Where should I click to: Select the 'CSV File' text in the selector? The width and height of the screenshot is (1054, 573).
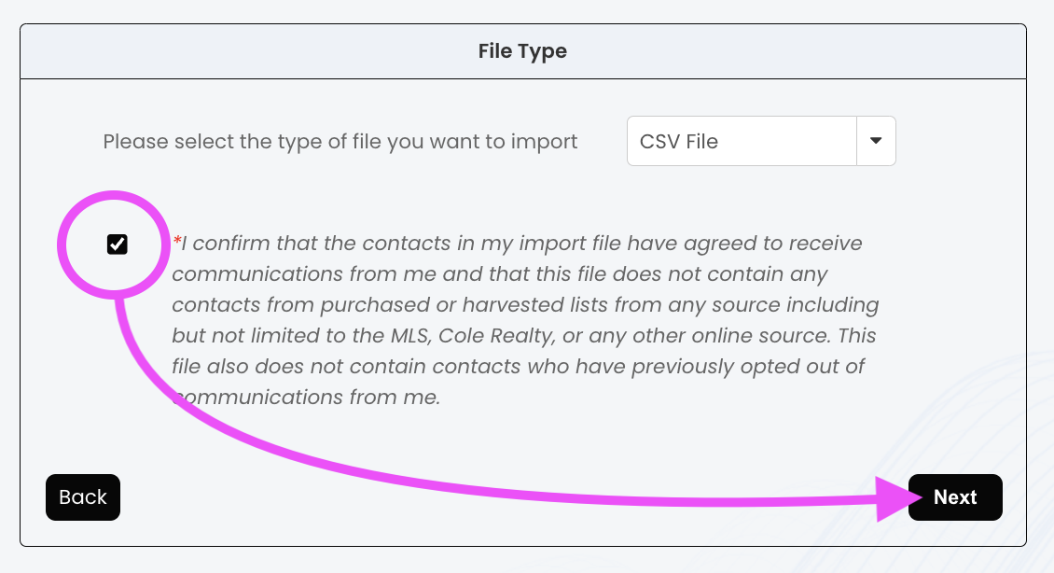(x=679, y=142)
